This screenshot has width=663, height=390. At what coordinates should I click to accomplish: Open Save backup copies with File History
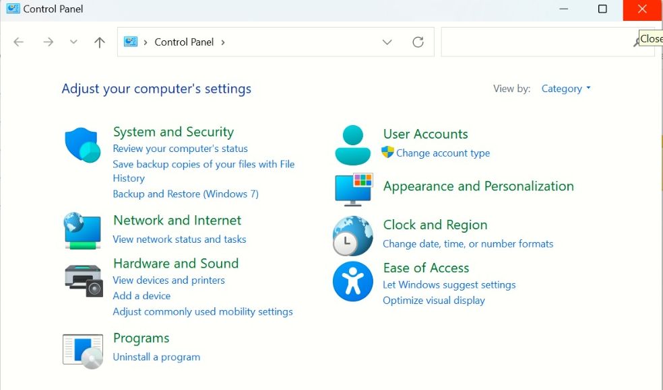click(x=203, y=171)
